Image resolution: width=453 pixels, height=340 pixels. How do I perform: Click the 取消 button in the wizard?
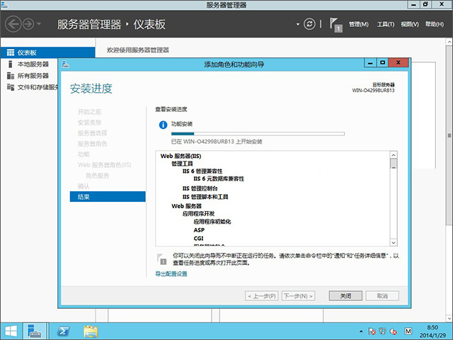pyautogui.click(x=382, y=296)
